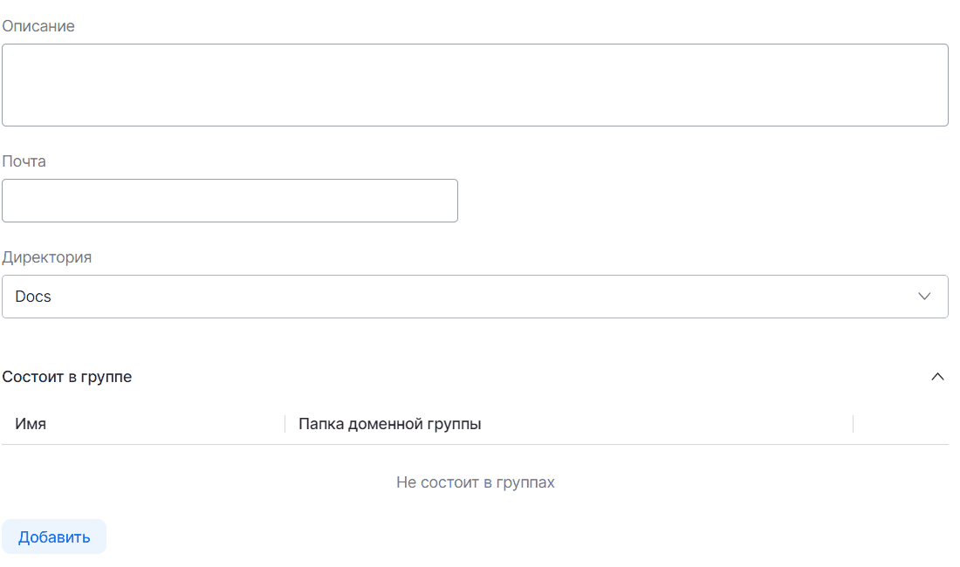Screen dimensions: 960x567
Task: Click the Директория field label
Action: [x=47, y=257]
